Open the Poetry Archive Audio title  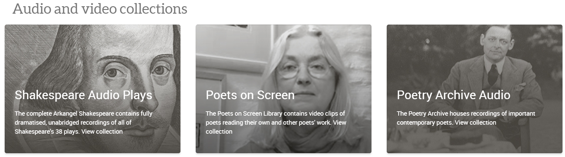tap(453, 95)
